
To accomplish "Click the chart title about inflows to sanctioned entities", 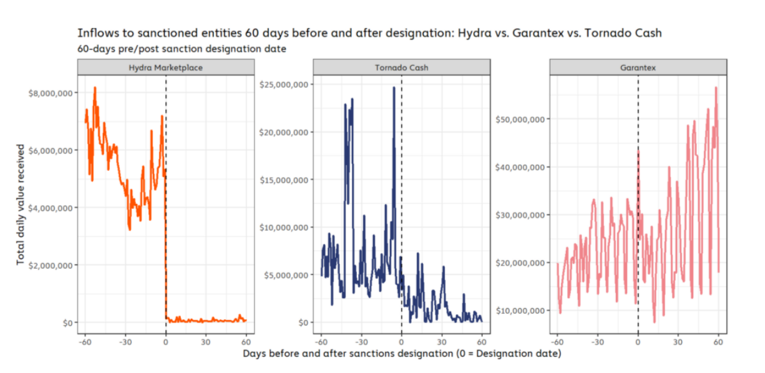I will (x=369, y=32).
